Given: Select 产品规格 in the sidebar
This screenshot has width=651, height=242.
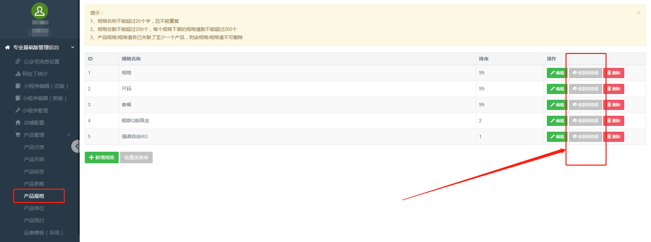Looking at the screenshot, I should click(x=34, y=196).
